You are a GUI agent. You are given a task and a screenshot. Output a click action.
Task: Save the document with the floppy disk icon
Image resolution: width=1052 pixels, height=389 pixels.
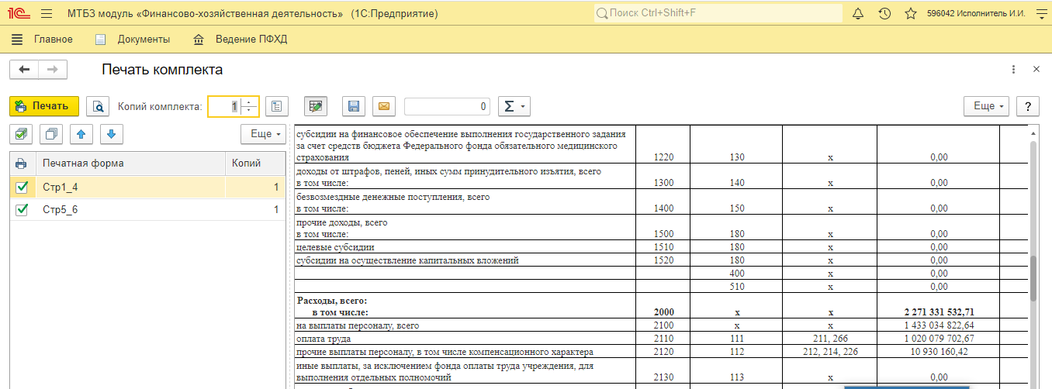click(x=354, y=106)
